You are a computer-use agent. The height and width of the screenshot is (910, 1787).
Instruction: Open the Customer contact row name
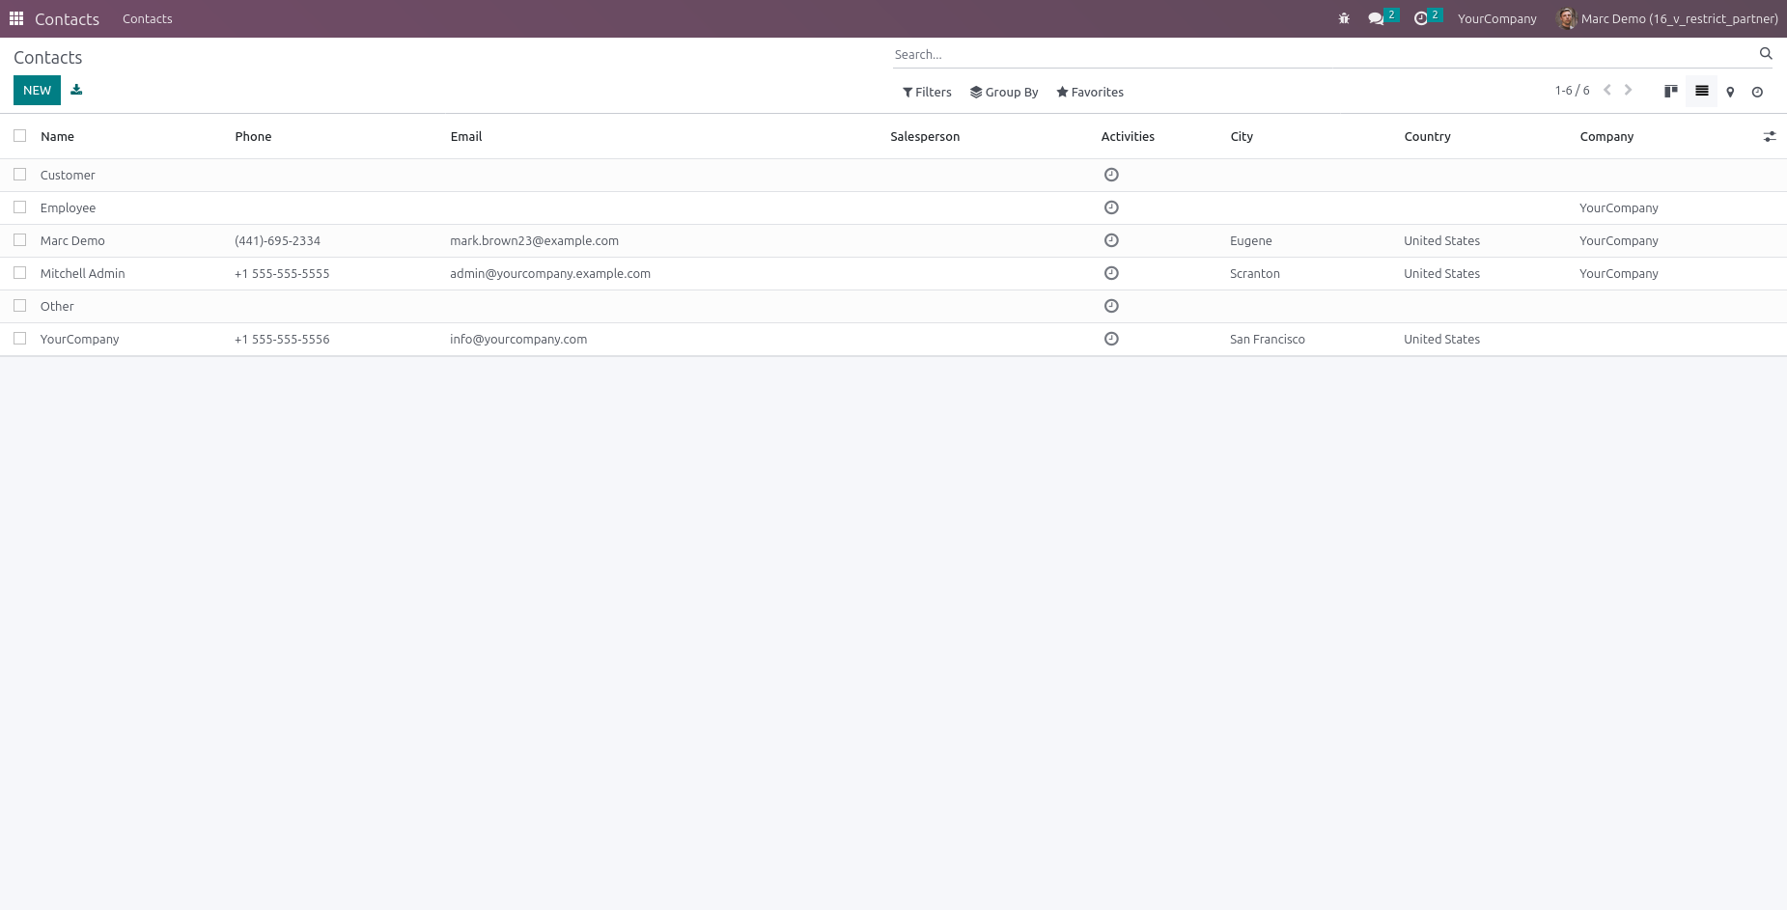coord(68,175)
